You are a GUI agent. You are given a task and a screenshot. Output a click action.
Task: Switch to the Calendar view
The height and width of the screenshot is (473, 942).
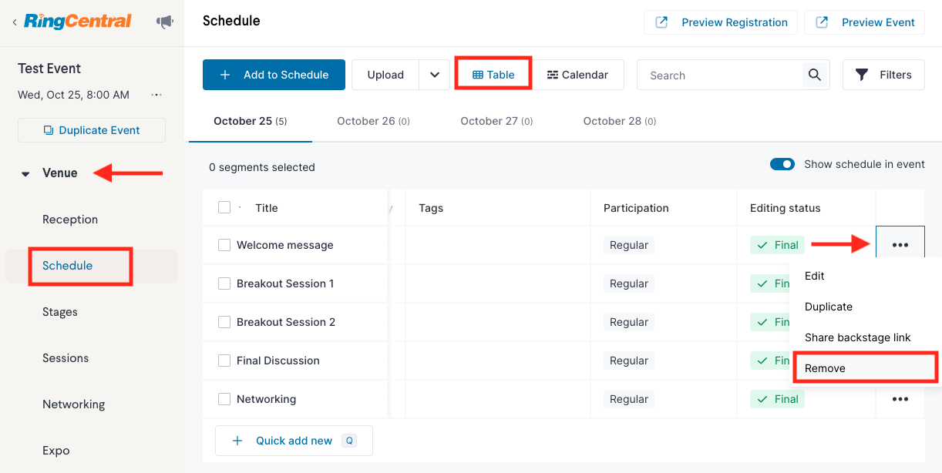pos(577,75)
